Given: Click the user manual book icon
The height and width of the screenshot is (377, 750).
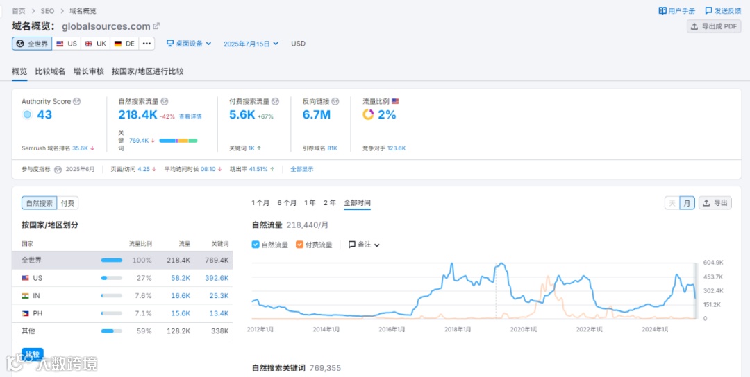Looking at the screenshot, I should 662,10.
